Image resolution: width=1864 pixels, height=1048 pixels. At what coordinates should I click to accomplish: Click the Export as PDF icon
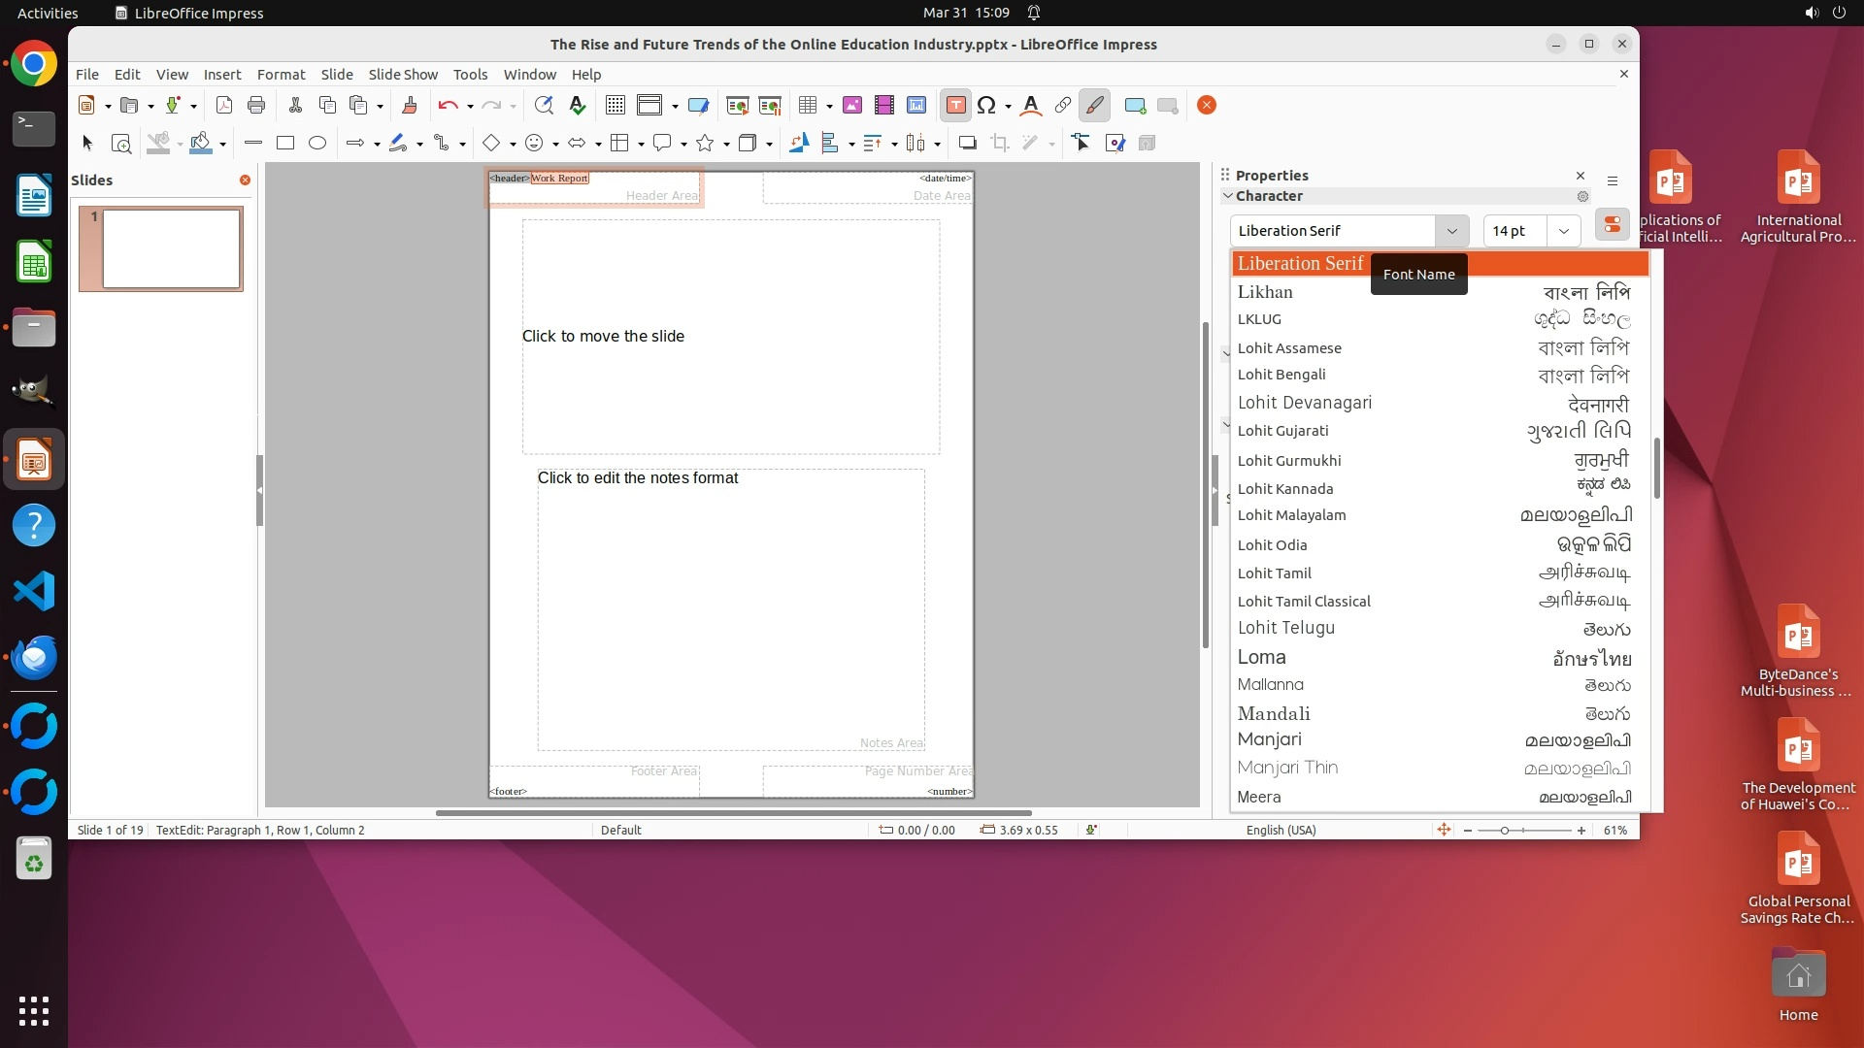click(x=224, y=106)
